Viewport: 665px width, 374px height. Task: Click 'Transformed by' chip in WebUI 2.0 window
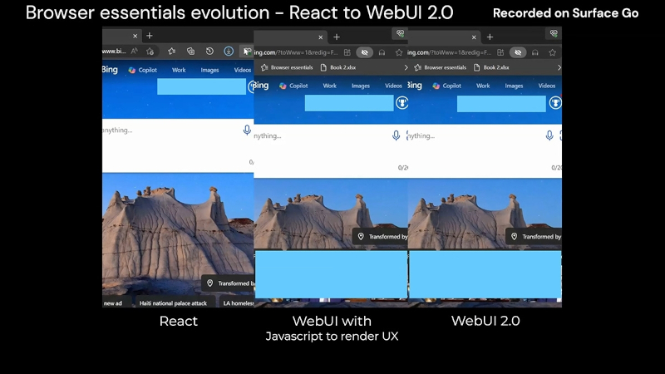(534, 237)
